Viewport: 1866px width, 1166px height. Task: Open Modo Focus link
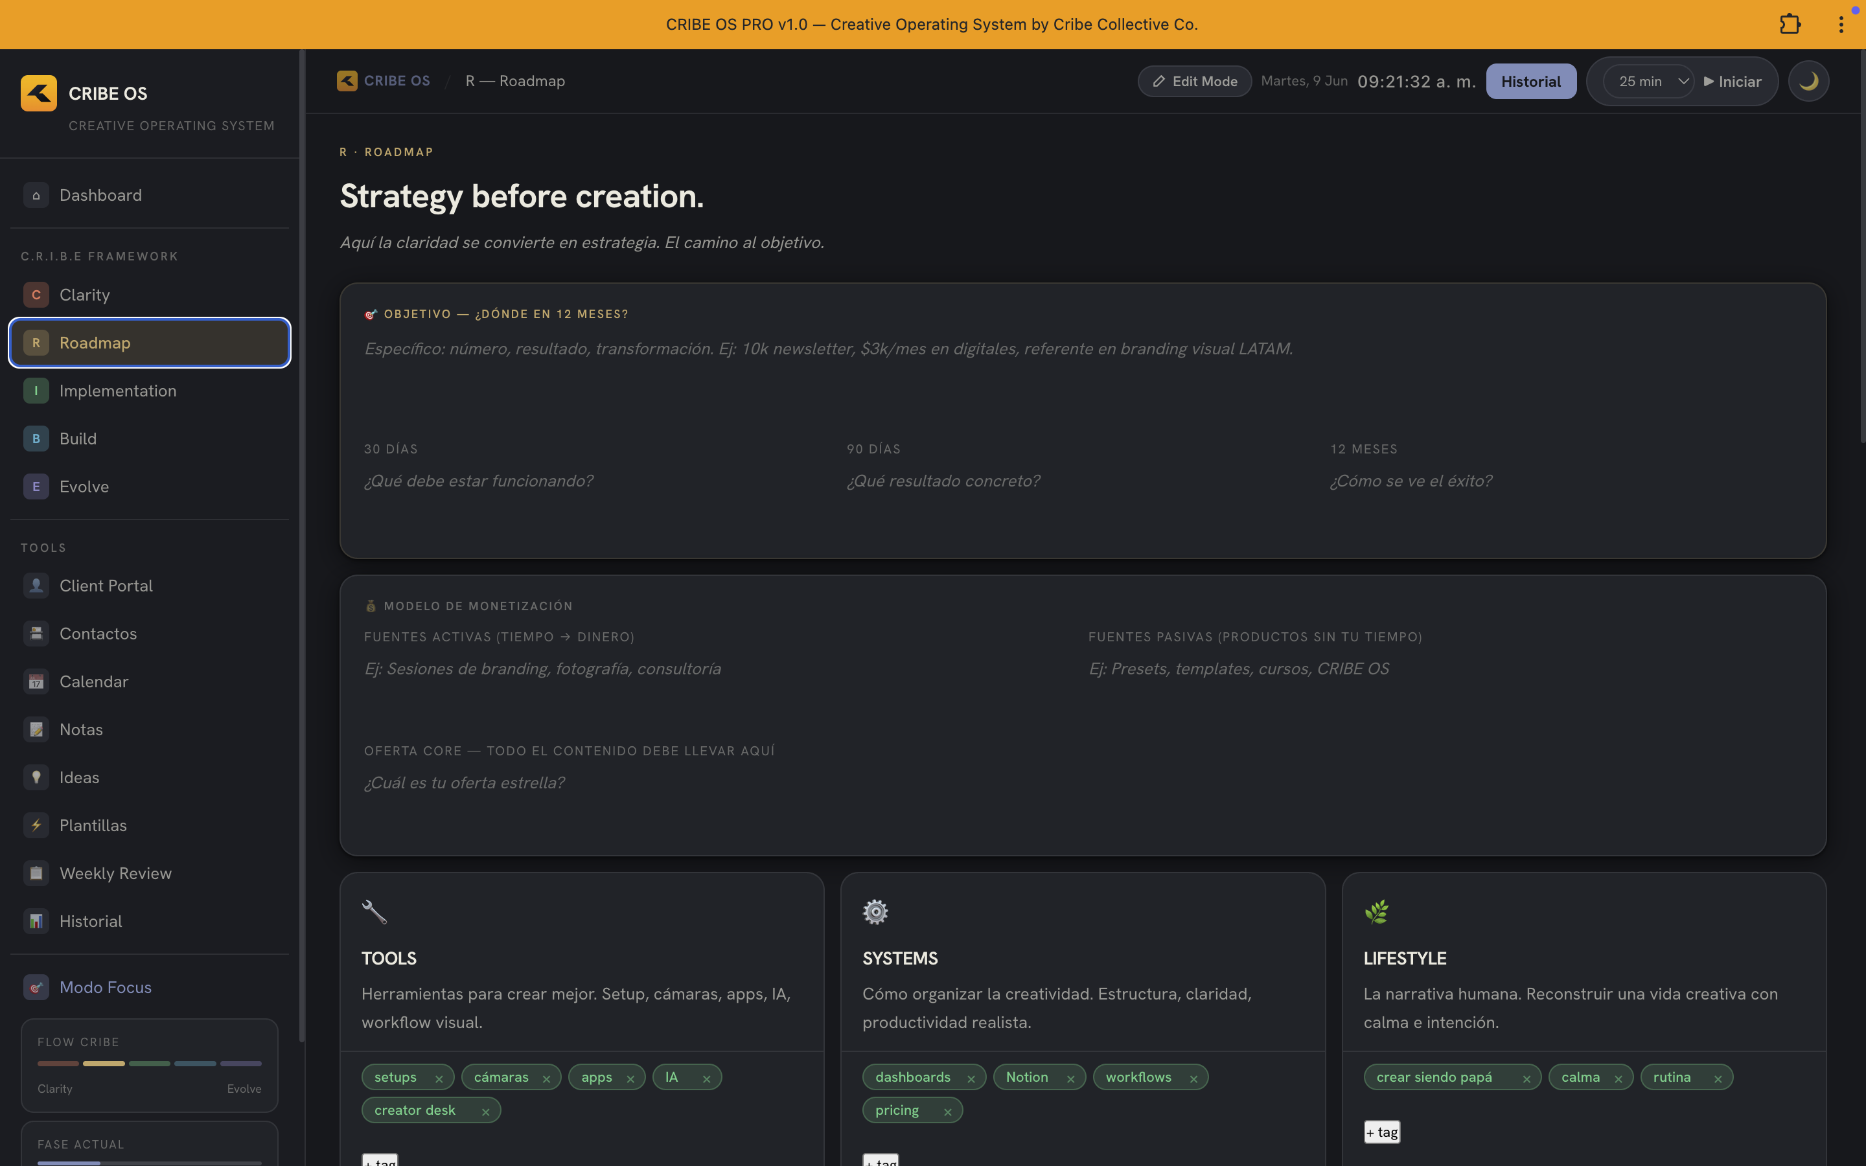(150, 987)
